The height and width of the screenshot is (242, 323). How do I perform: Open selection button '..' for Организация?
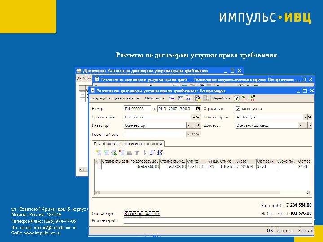pos(194,117)
